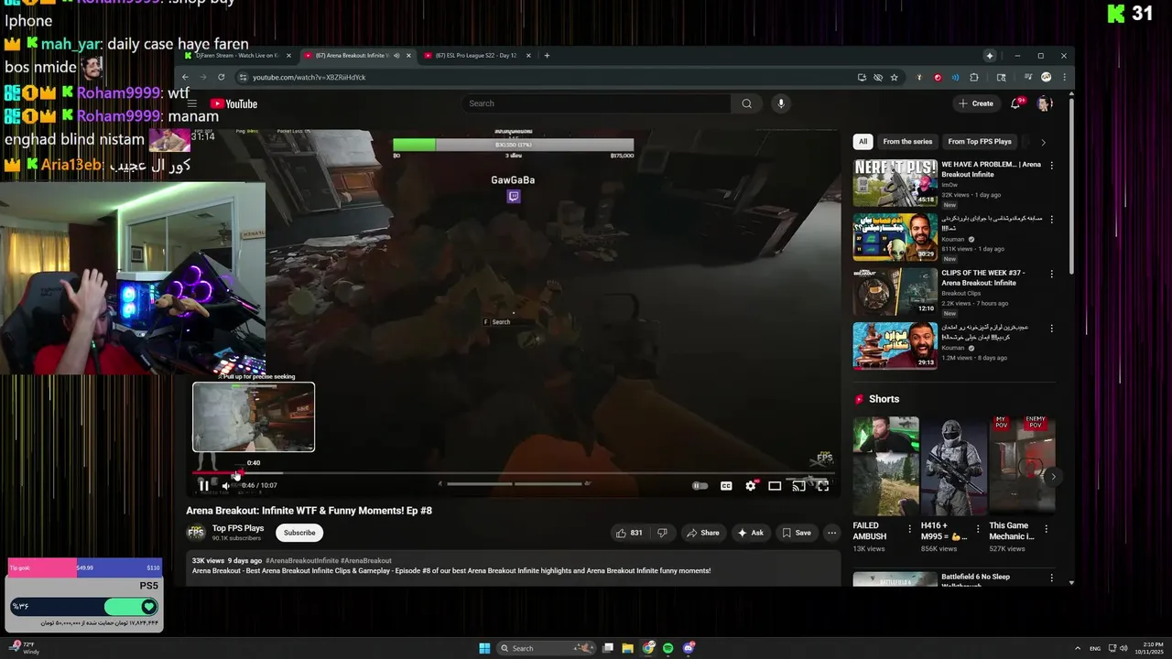
Task: Open Discord from taskbar
Action: point(689,648)
